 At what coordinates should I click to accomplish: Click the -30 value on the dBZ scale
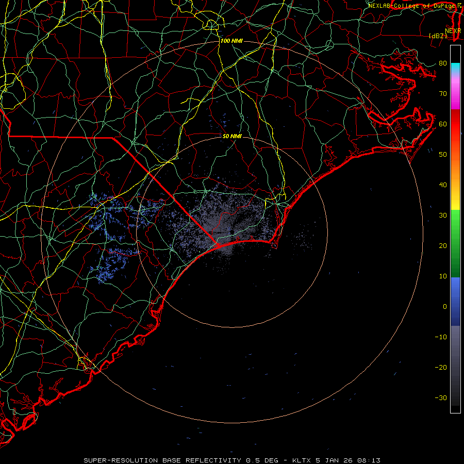(441, 397)
